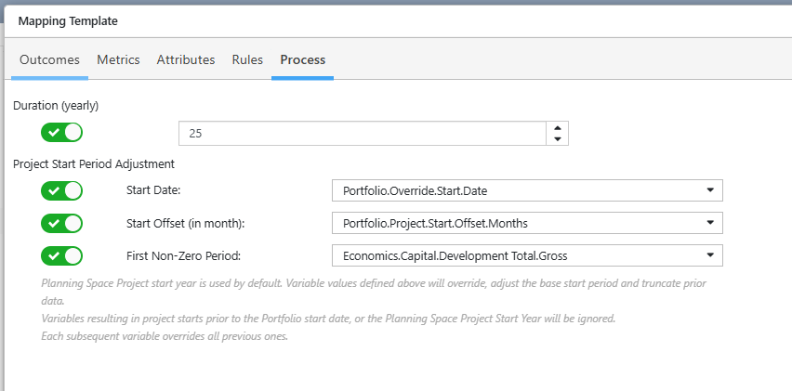Open the Portfolio.Override.Start.Date dropdown
The height and width of the screenshot is (391, 792).
tap(527, 190)
